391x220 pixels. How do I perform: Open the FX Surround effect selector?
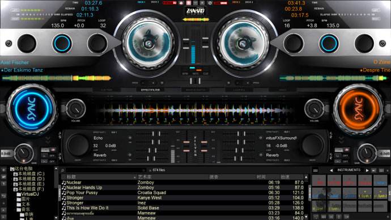(281, 138)
